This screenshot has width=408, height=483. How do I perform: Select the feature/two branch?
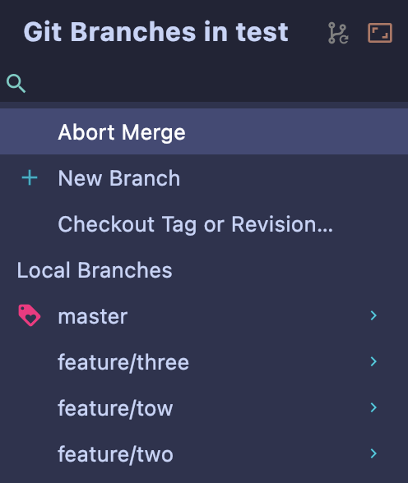pyautogui.click(x=204, y=453)
